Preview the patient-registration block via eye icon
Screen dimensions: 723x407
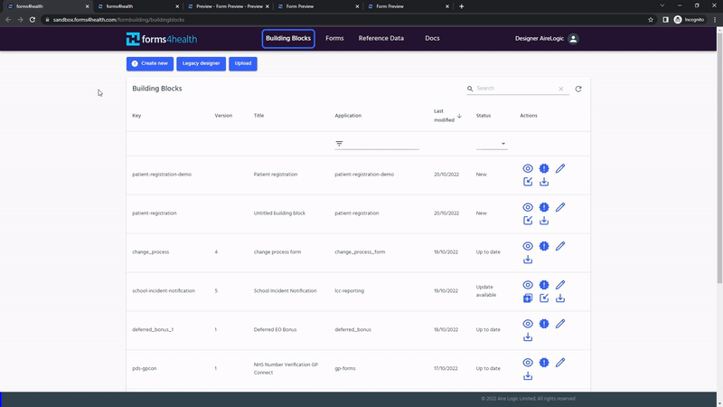tap(528, 207)
